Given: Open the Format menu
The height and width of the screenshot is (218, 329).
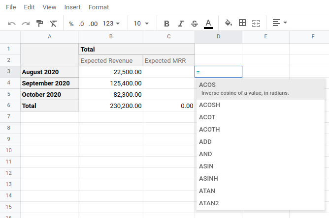Looking at the screenshot, I should point(99,7).
